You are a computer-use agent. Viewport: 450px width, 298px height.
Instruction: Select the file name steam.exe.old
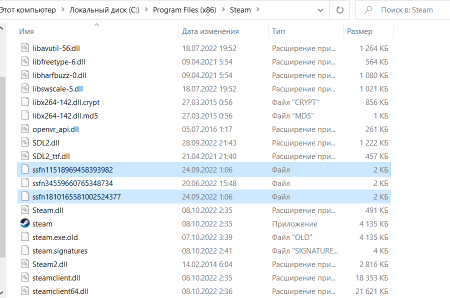55,237
